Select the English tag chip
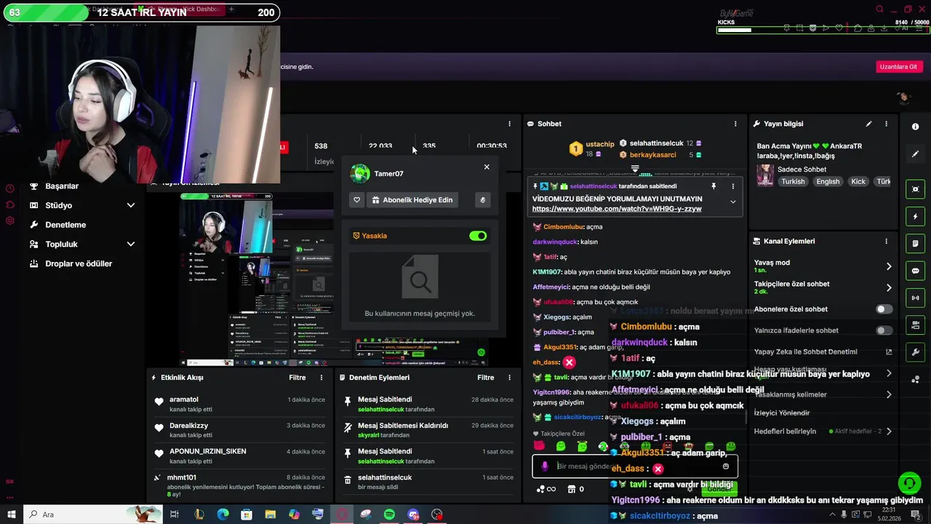 coord(828,181)
